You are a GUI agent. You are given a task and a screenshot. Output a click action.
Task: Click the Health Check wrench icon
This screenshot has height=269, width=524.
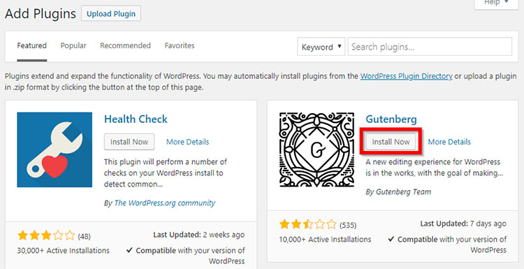pos(54,150)
